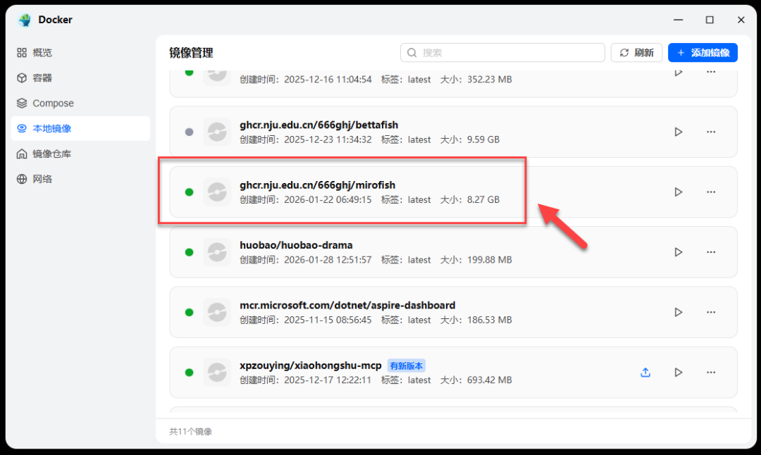The width and height of the screenshot is (761, 455).
Task: Click the update upload icon for xiaohongshu-mcp
Action: tap(645, 373)
